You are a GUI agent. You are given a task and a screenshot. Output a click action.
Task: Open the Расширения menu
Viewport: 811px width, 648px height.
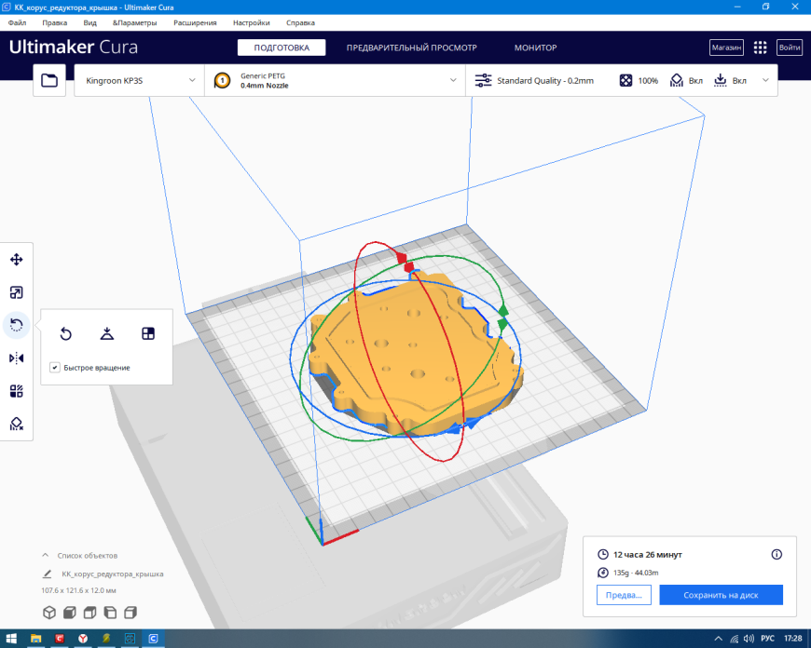click(195, 22)
